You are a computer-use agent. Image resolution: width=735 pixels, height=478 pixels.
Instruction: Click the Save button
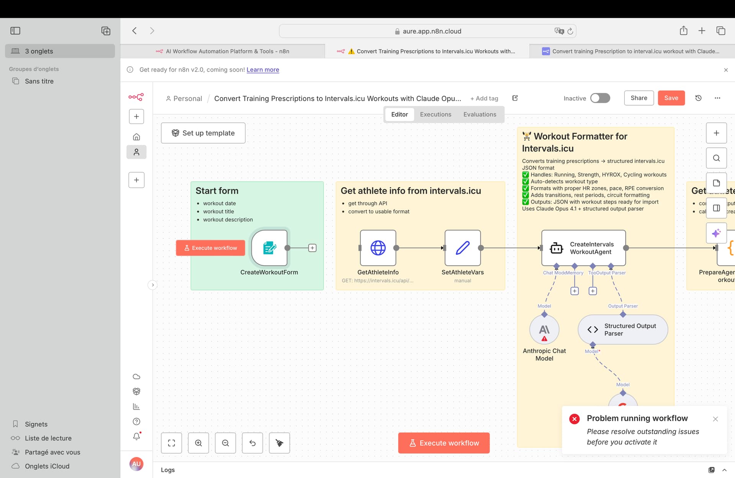671,98
